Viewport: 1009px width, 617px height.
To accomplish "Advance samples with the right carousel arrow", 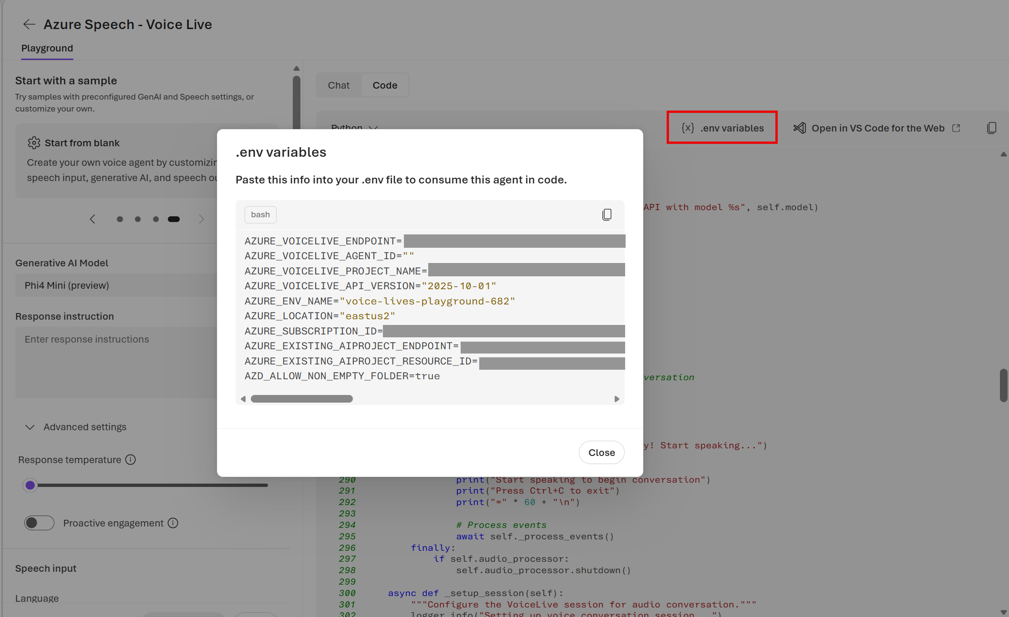I will (x=201, y=219).
